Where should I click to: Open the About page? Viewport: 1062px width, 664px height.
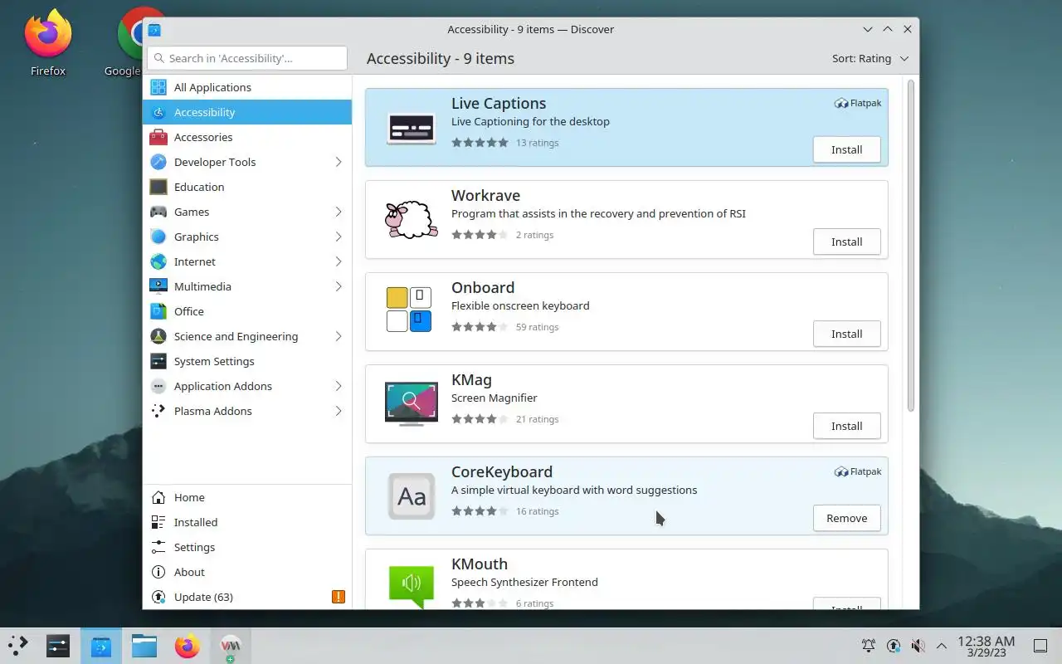click(247, 572)
